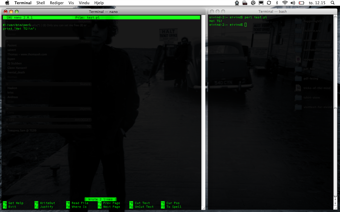
Task: Open the Hjelp menu
Action: pos(99,3)
